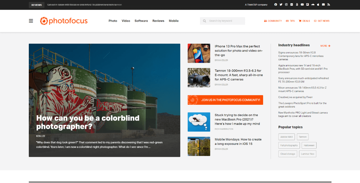
Task: Open the Video menu
Action: [x=126, y=21]
